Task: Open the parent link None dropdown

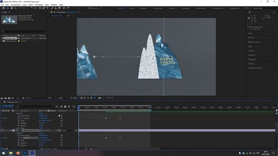Action: tap(68, 130)
